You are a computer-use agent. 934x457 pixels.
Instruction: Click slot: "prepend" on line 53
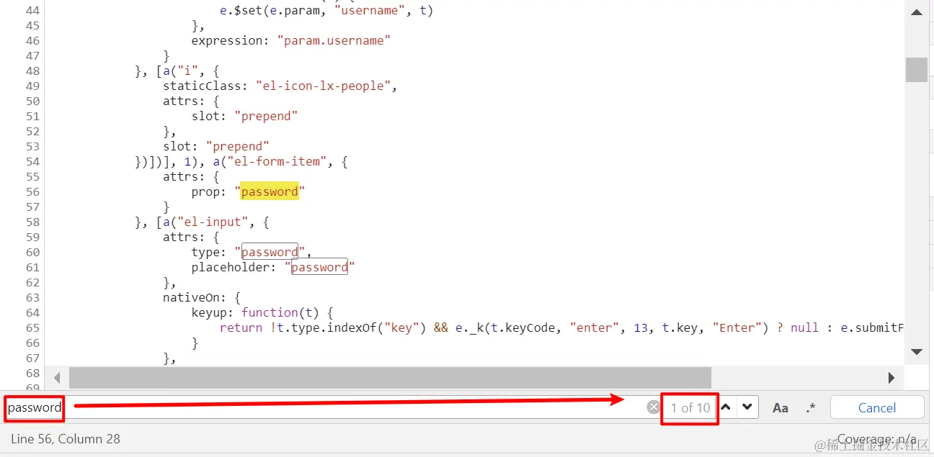pos(216,146)
